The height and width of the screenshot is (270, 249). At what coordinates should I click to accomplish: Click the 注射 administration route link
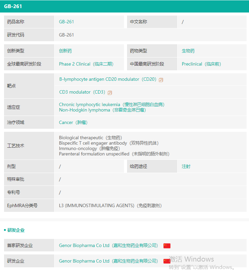click(x=186, y=166)
